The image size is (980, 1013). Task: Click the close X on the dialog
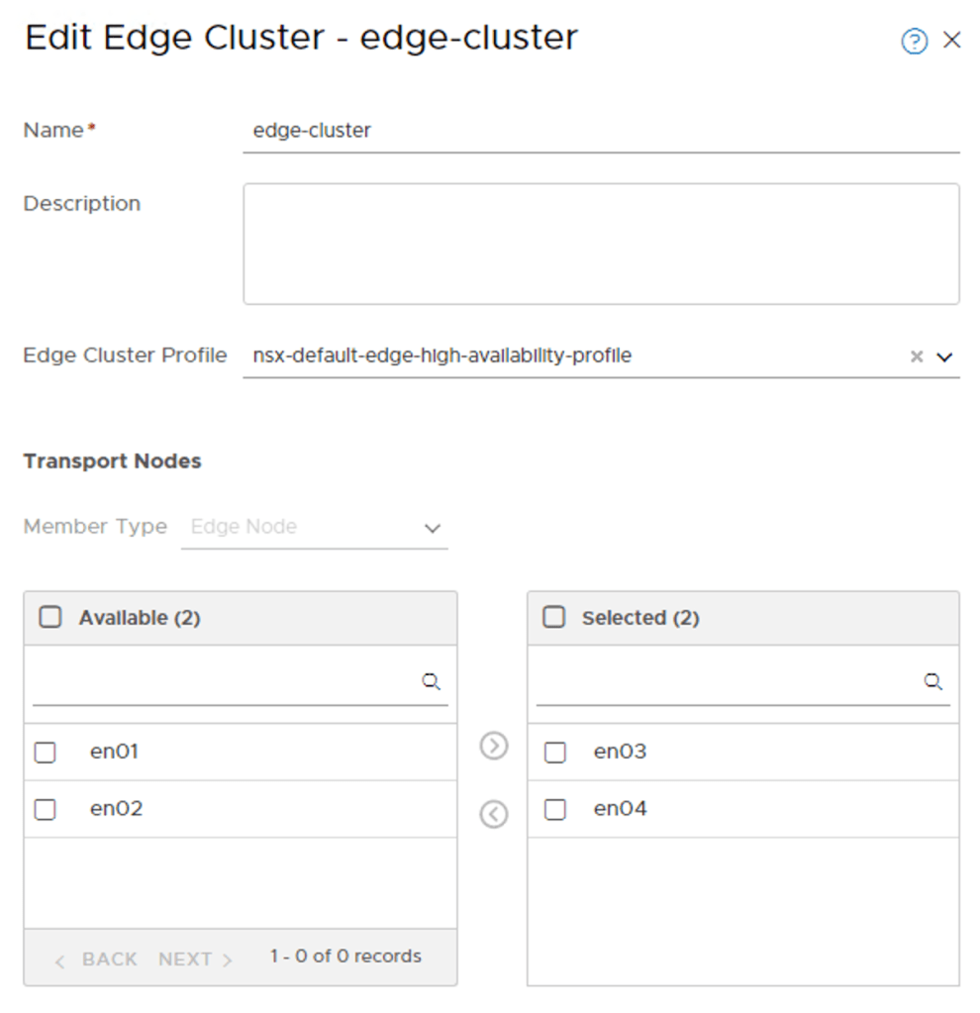click(x=952, y=40)
